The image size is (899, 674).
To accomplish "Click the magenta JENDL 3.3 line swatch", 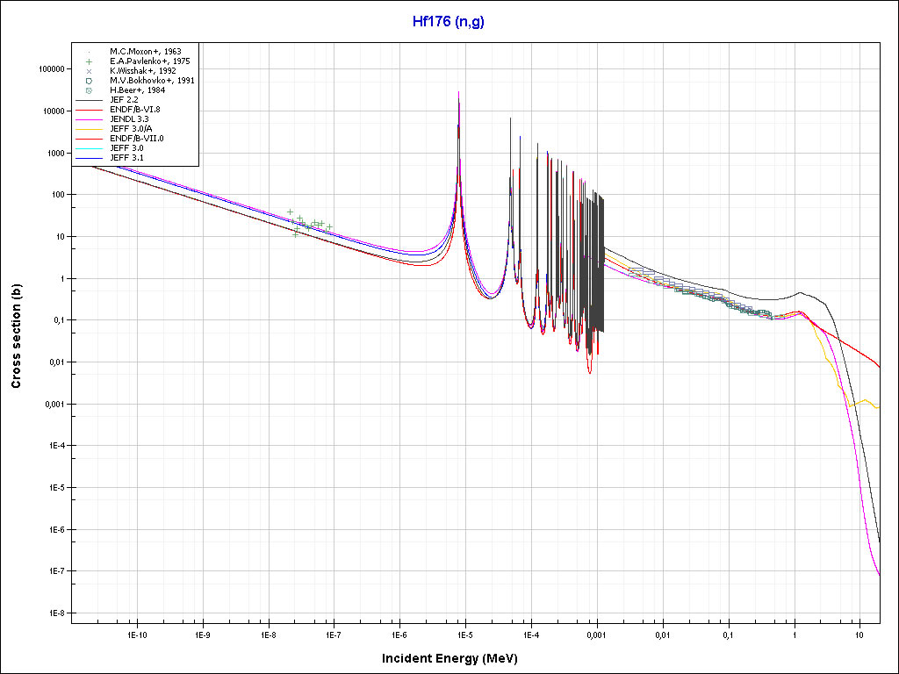I will [x=89, y=119].
